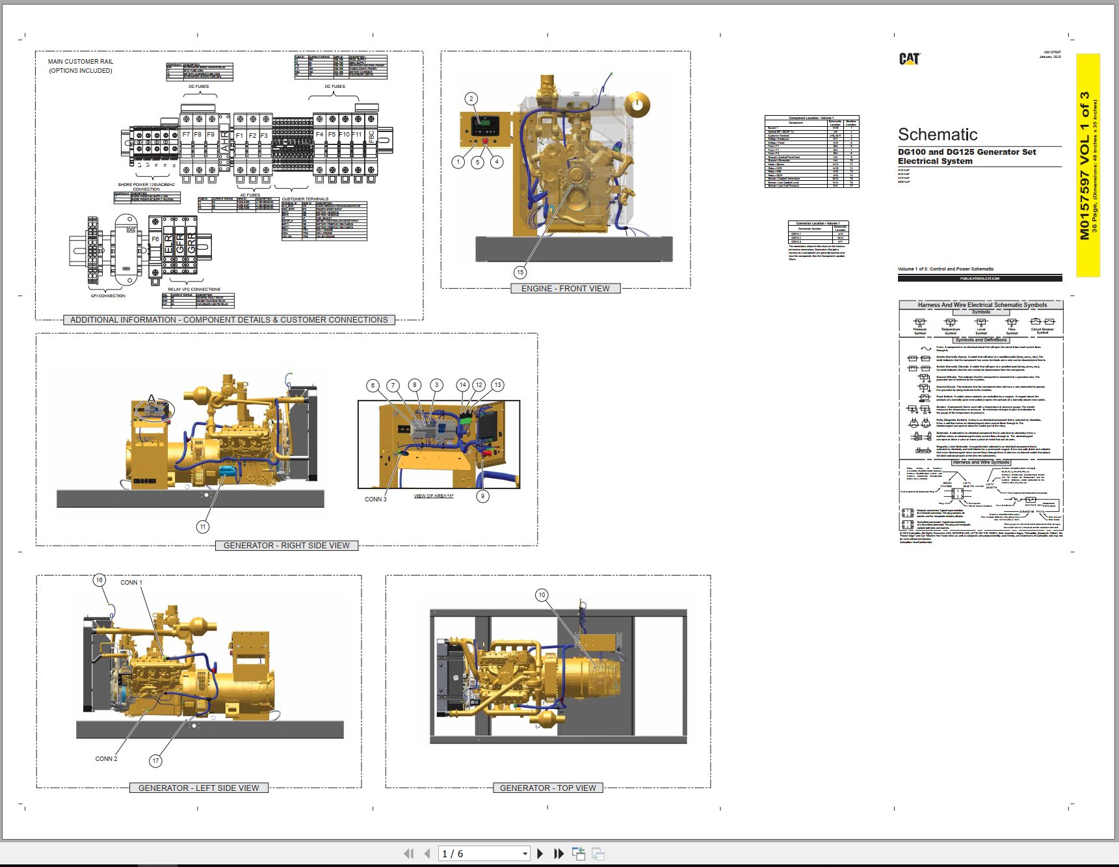Click the Level Symbol icon in legend

click(x=981, y=322)
